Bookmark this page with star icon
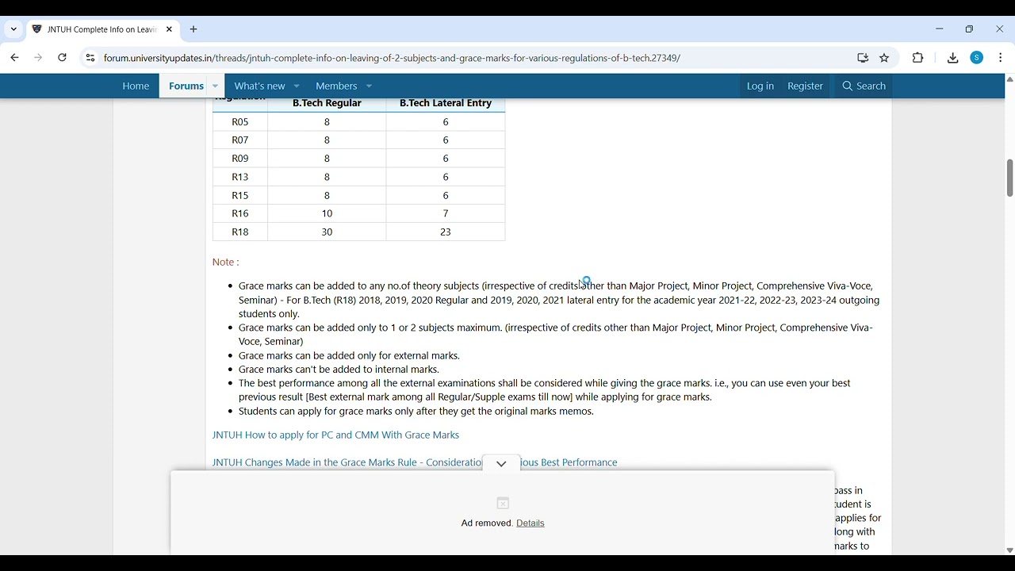This screenshot has width=1015, height=571. (x=885, y=58)
